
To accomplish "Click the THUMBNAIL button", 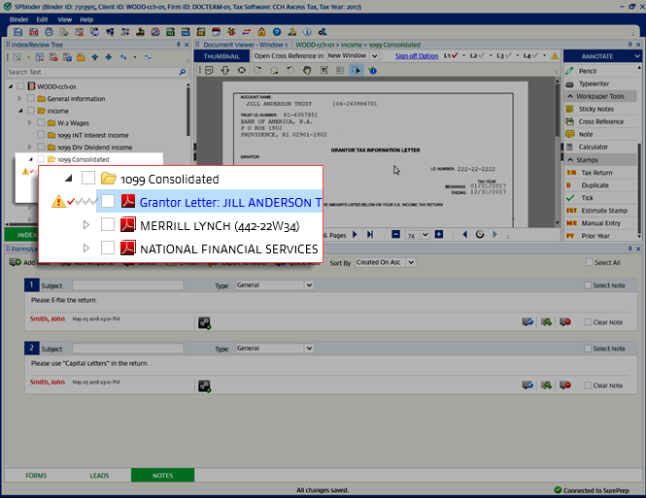I will tap(222, 56).
